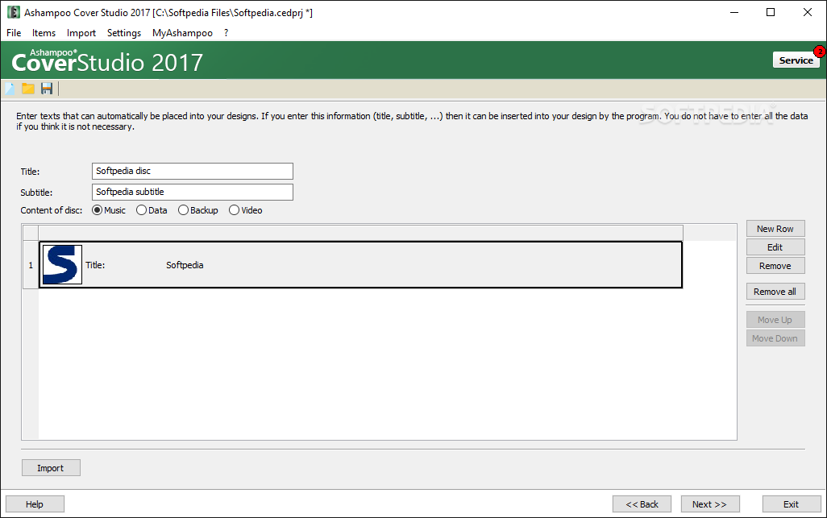
Task: Open the File menu
Action: pos(14,33)
